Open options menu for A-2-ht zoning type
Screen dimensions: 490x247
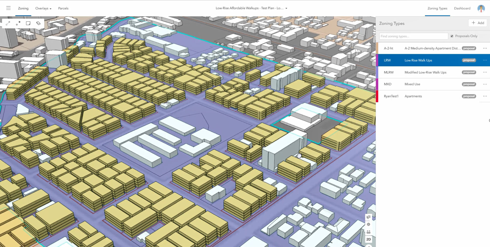pyautogui.click(x=485, y=48)
